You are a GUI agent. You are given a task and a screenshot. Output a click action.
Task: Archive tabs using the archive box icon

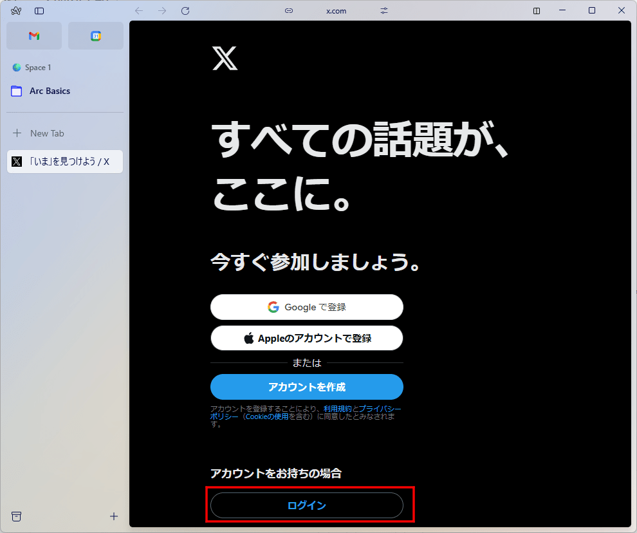[16, 516]
